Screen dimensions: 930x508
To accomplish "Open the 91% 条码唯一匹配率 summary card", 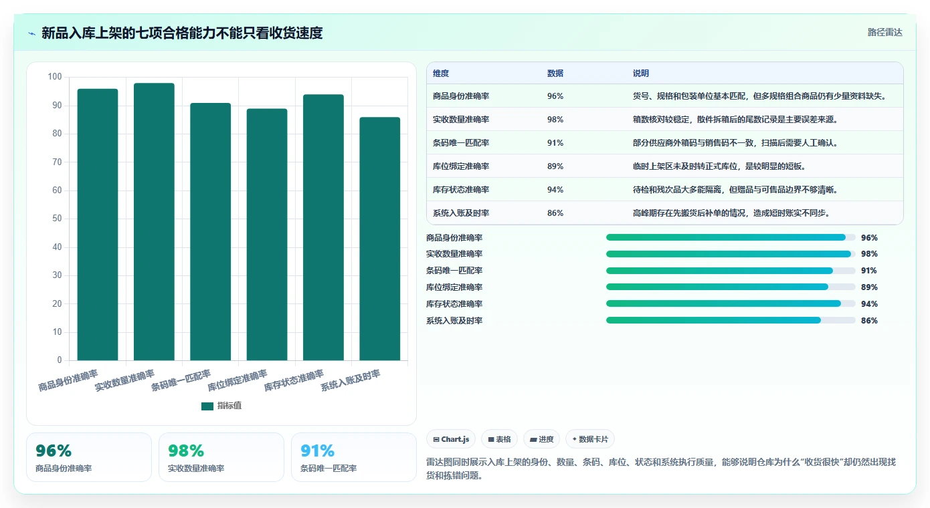I will pos(354,457).
